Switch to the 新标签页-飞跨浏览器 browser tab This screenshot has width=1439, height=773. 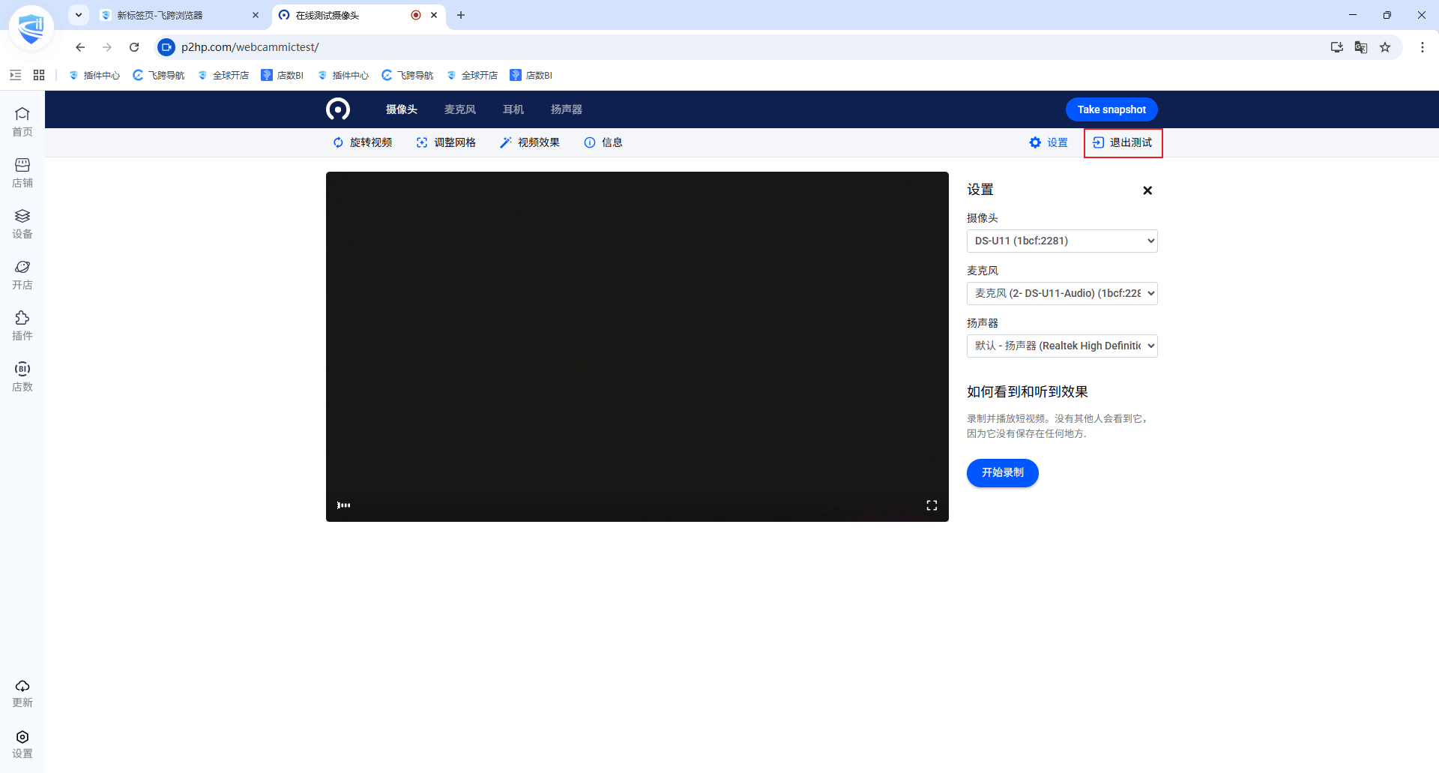point(180,15)
